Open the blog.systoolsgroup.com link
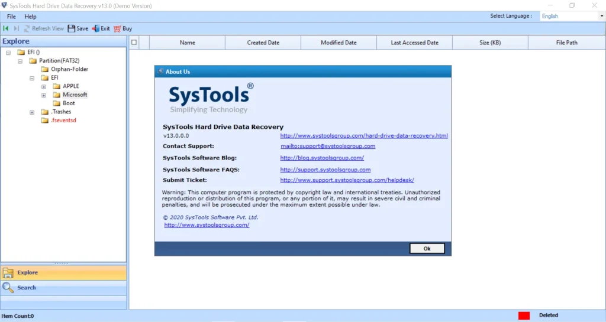 coord(322,158)
